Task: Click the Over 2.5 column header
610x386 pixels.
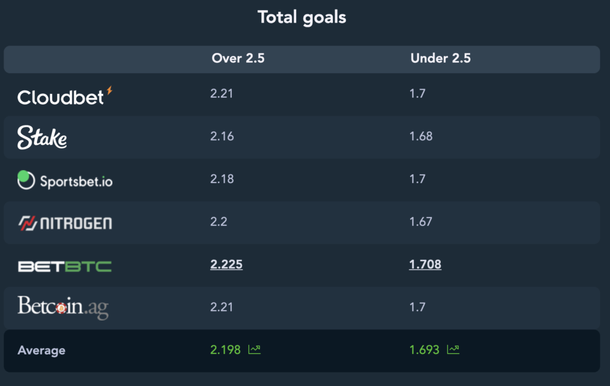Action: click(238, 58)
